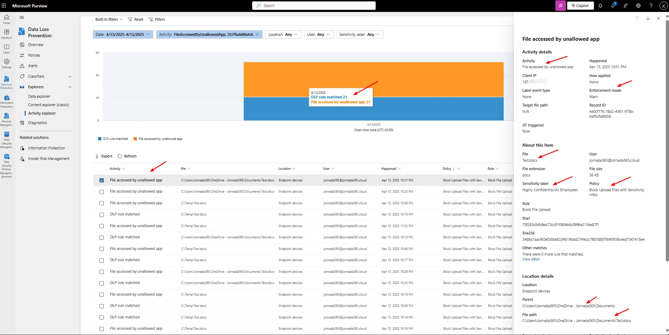This screenshot has width=669, height=335.
Task: Go to previous item with up arrow
Action: coord(637,18)
